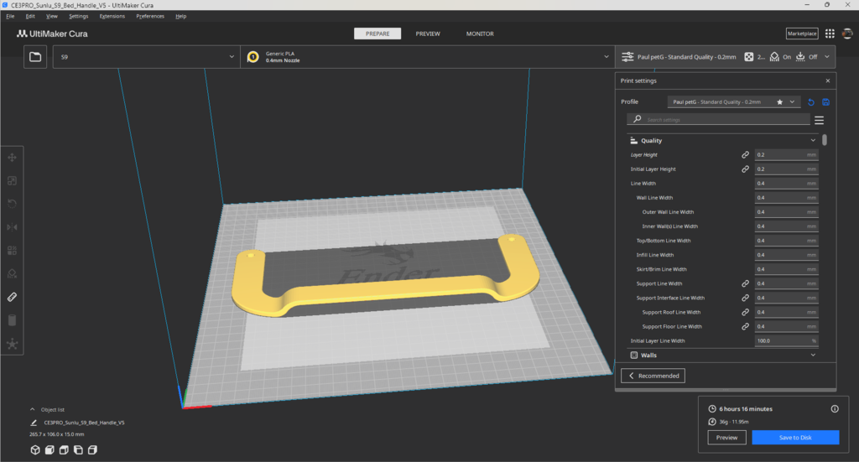Screen dimensions: 859x462
Task: Open the user account avatar
Action: [847, 34]
